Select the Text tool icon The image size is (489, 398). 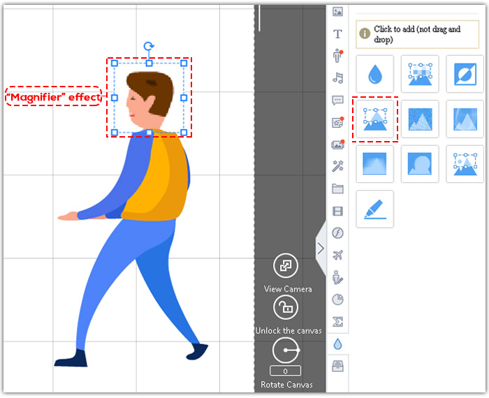337,34
